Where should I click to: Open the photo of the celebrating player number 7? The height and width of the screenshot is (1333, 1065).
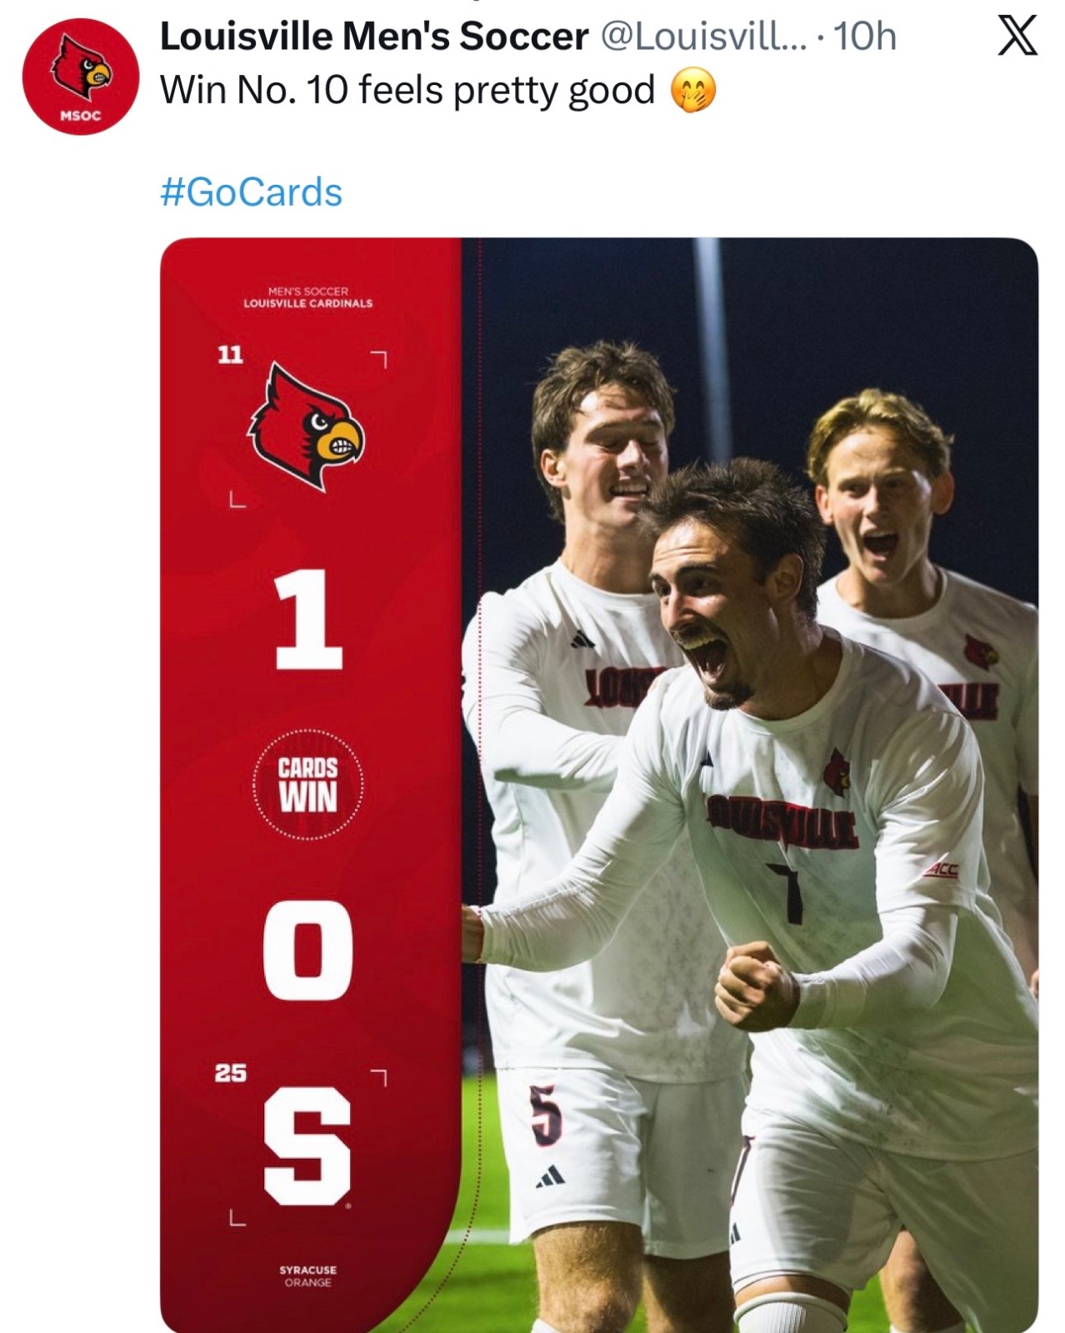tap(750, 785)
